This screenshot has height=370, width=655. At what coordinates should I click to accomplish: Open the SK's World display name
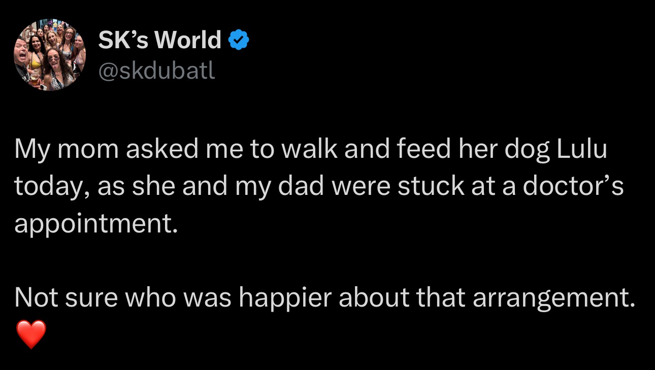pos(159,40)
